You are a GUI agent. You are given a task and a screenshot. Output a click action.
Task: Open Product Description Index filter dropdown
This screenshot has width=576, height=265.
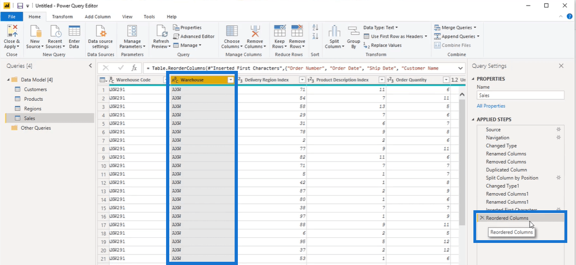[381, 80]
